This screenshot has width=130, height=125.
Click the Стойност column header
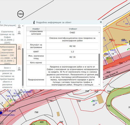pyautogui.click(x=73, y=29)
